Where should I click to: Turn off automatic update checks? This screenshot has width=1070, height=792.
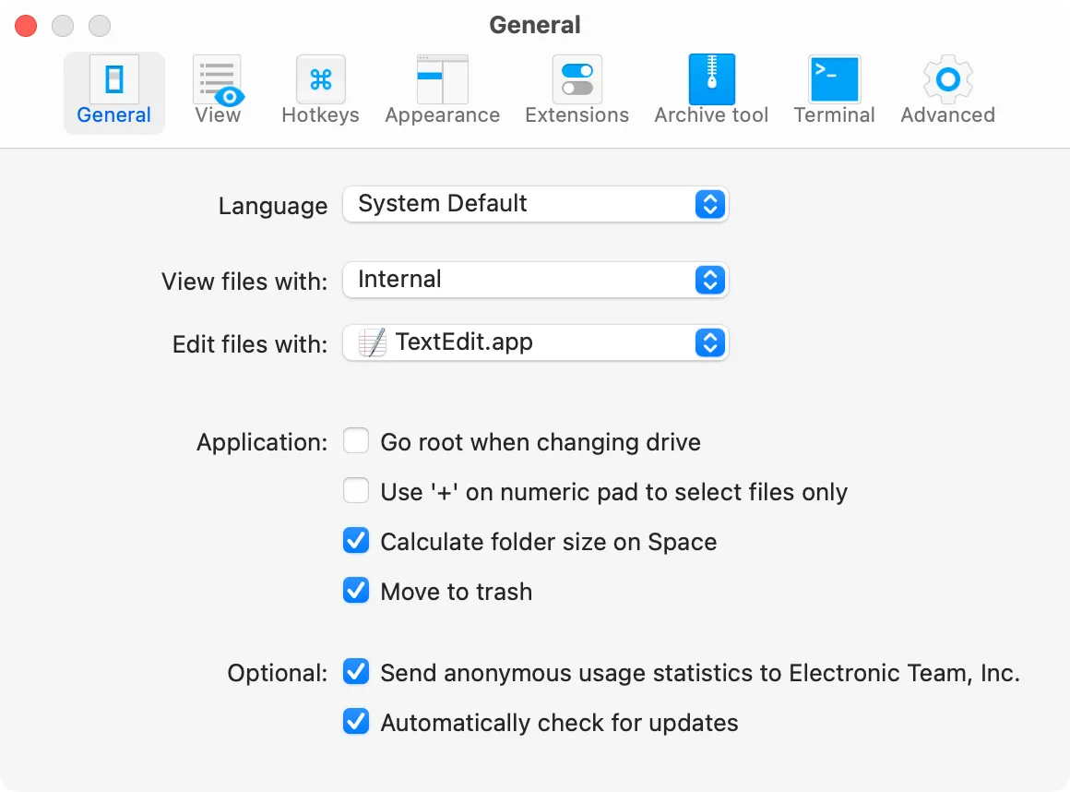[x=356, y=721]
